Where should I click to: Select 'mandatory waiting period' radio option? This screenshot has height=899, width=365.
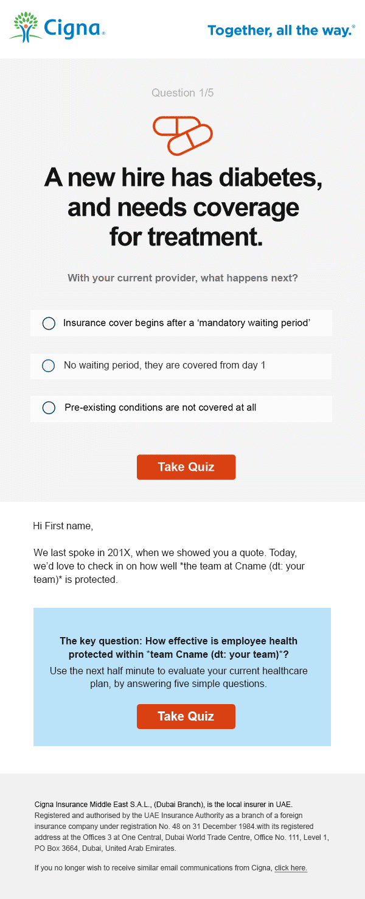click(x=49, y=323)
